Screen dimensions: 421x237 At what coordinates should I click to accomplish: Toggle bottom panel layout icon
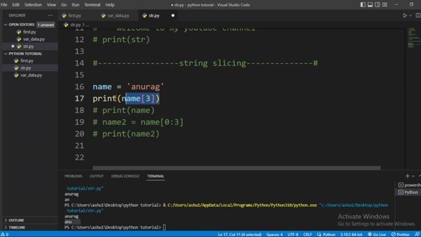[370, 5]
